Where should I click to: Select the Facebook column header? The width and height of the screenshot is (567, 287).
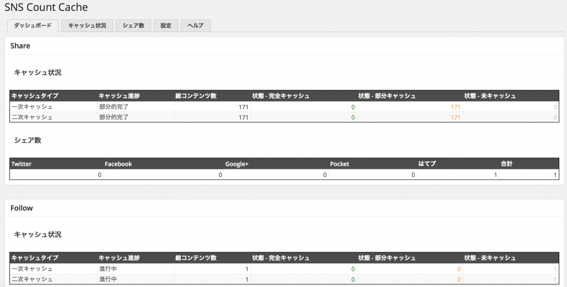(x=118, y=164)
